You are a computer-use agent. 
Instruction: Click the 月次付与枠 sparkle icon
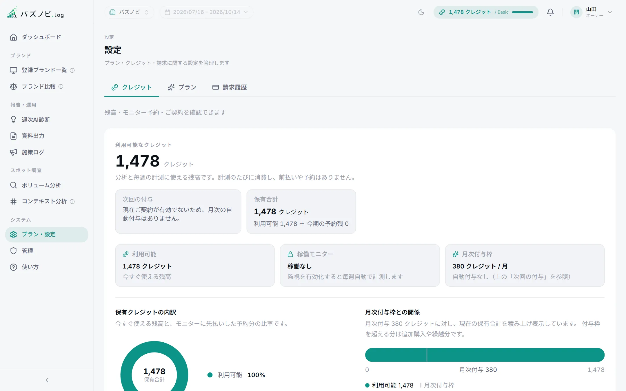point(456,254)
